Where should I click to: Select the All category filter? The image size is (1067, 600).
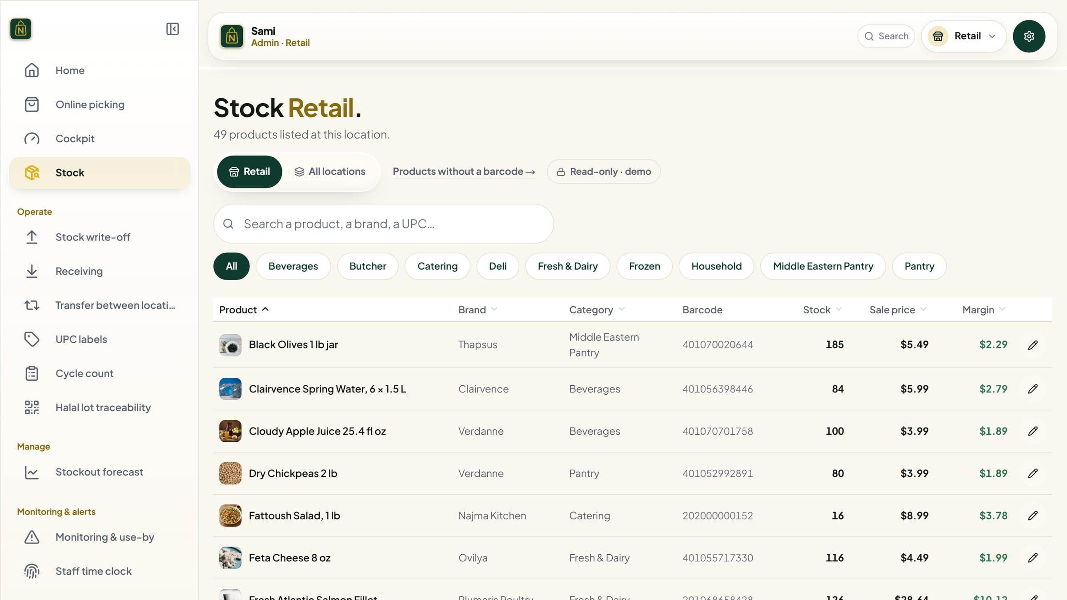[231, 266]
